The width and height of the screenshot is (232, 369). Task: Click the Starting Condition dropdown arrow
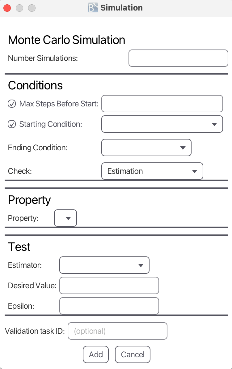tap(214, 124)
